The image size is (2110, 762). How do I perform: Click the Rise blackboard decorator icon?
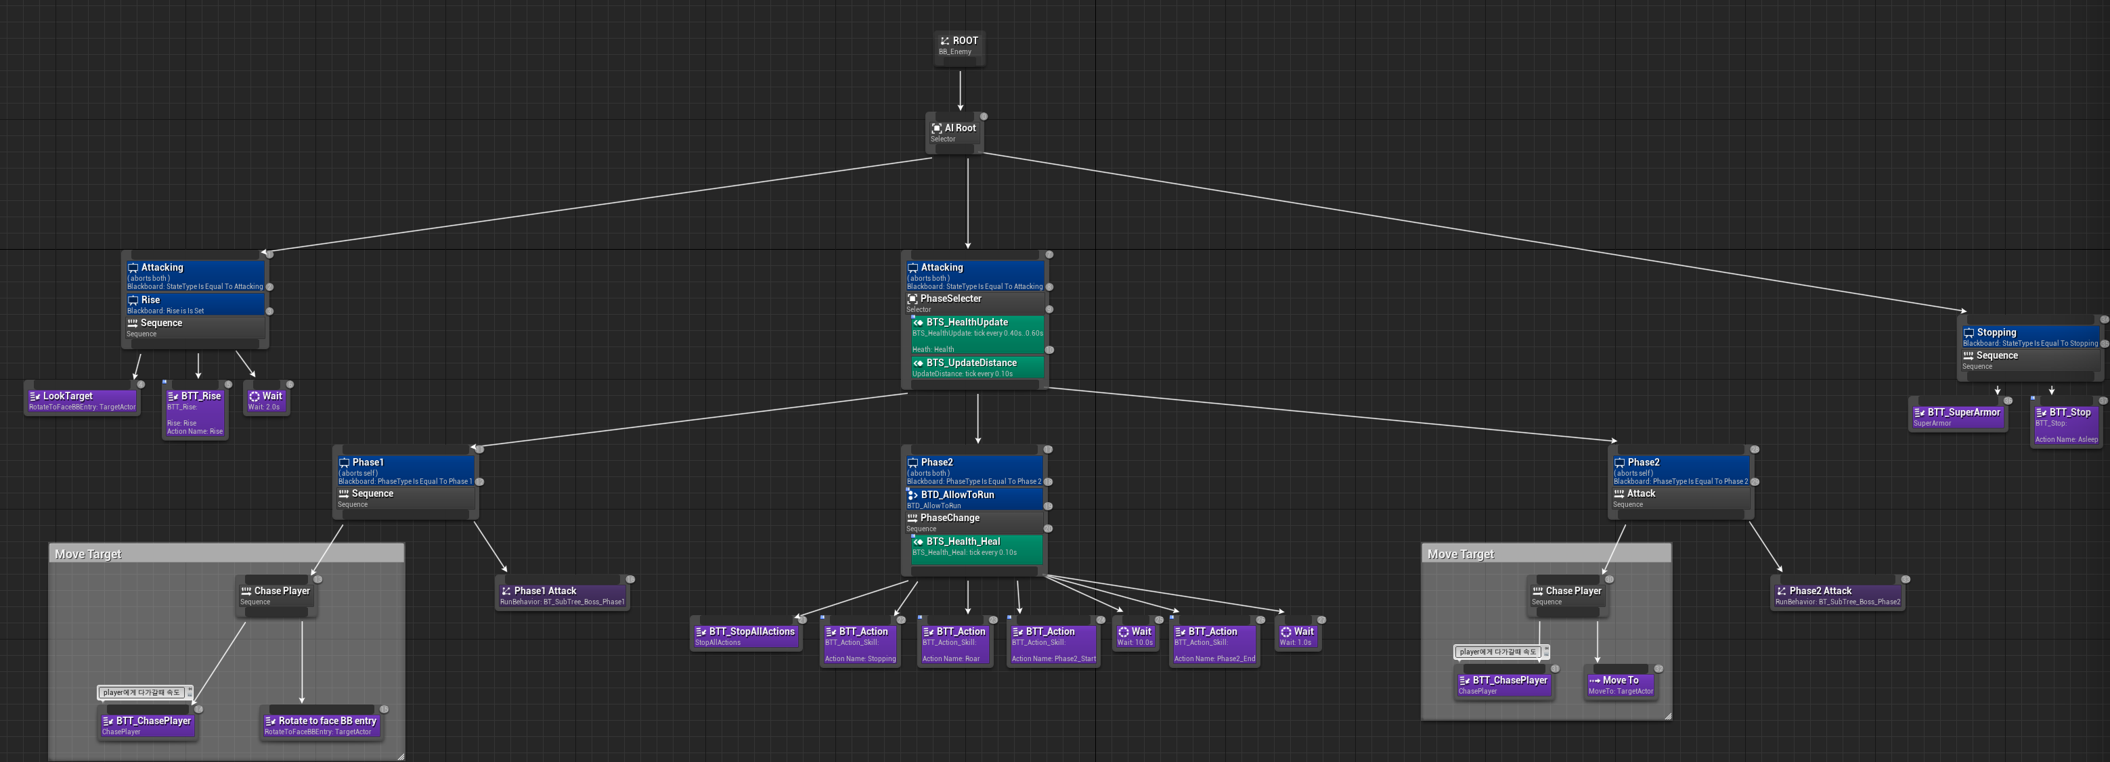(133, 300)
